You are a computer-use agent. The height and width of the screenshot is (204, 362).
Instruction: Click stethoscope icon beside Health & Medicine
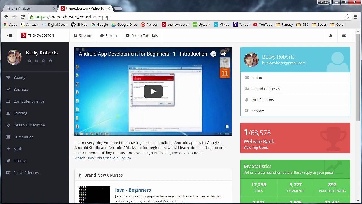point(8,125)
